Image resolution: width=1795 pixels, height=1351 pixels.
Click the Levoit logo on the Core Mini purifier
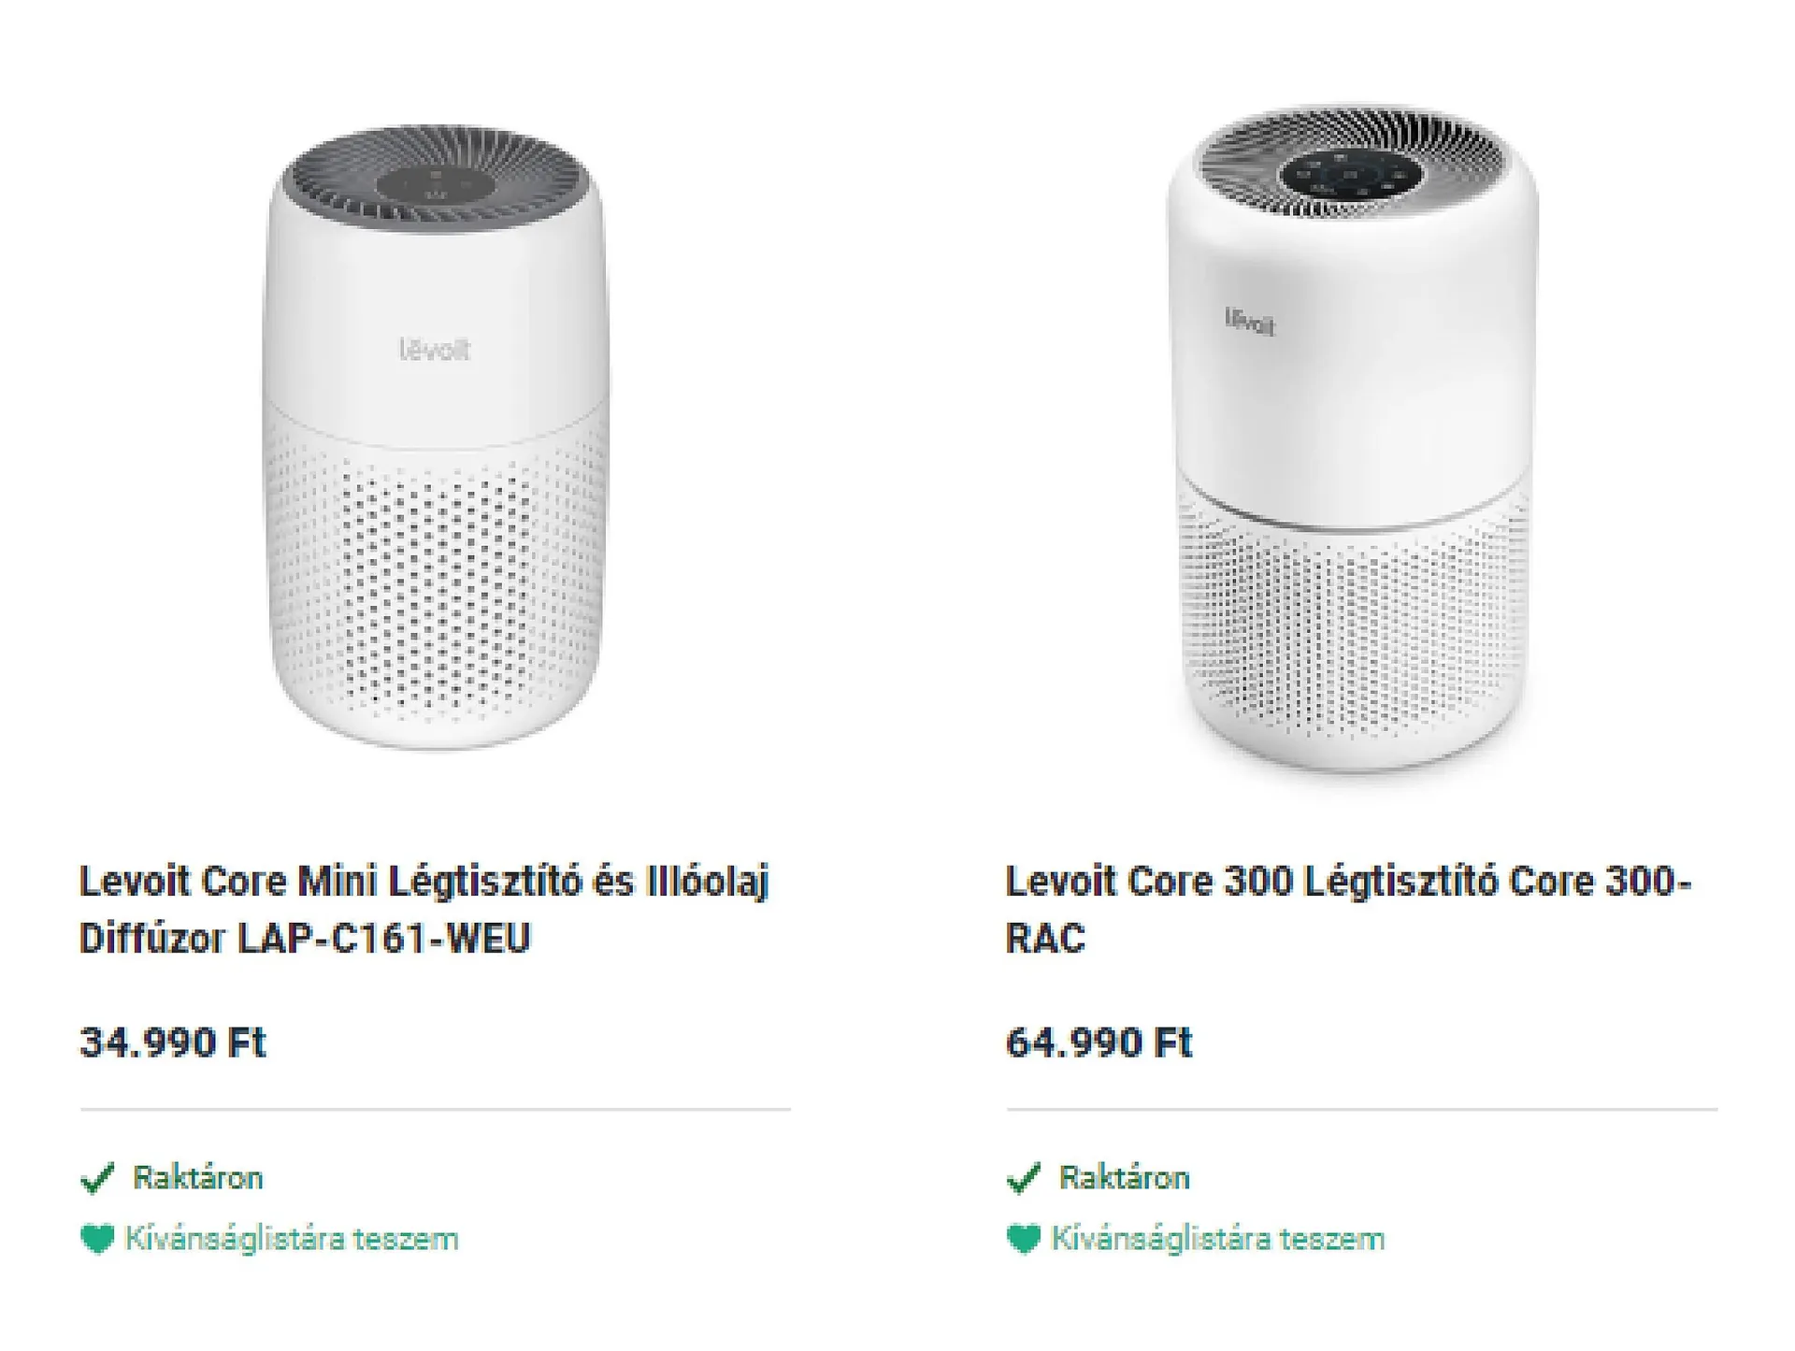tap(435, 351)
